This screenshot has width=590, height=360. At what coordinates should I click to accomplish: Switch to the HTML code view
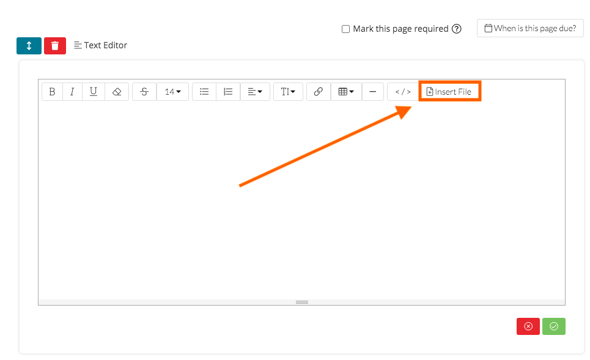coord(402,92)
